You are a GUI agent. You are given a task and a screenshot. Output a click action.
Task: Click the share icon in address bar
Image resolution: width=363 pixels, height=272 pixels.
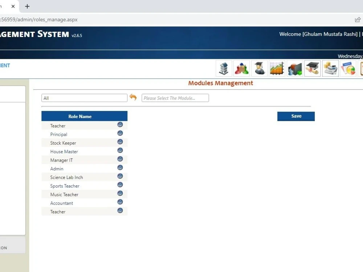coord(358,20)
